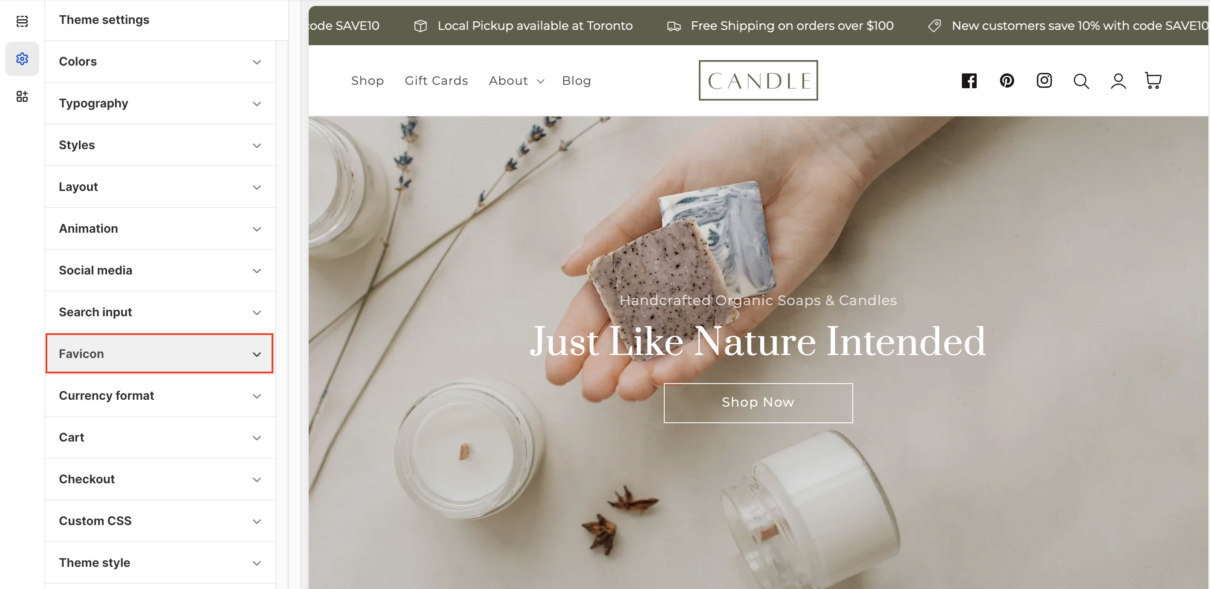Open the About dropdown menu
The image size is (1210, 589).
pyautogui.click(x=516, y=81)
